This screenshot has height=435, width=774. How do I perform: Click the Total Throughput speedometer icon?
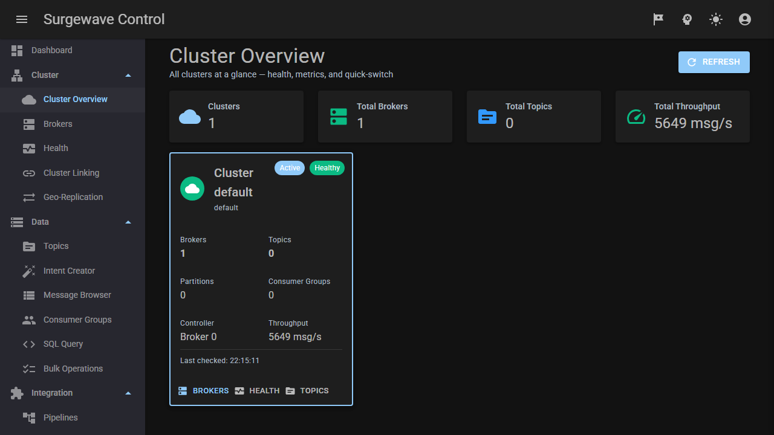(x=636, y=117)
